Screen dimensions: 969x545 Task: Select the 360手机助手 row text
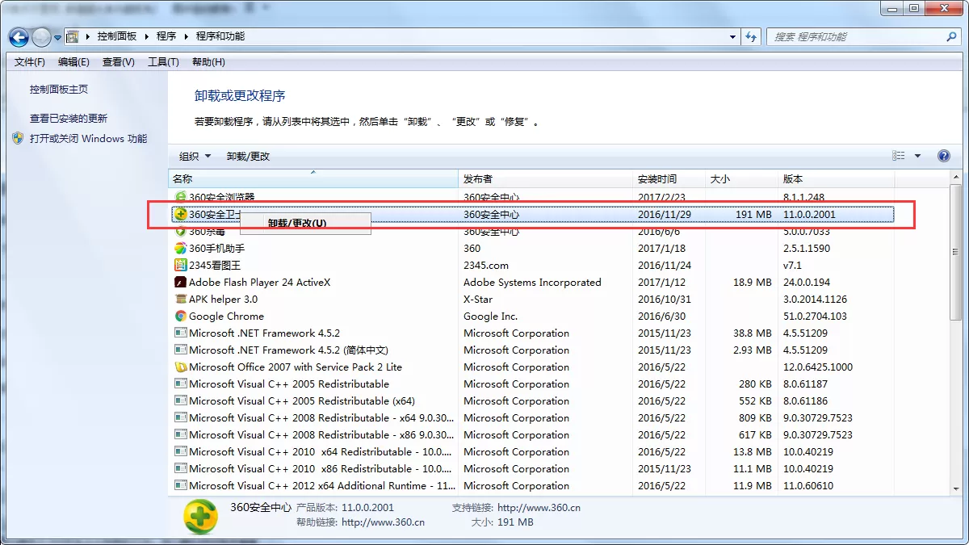tap(216, 249)
